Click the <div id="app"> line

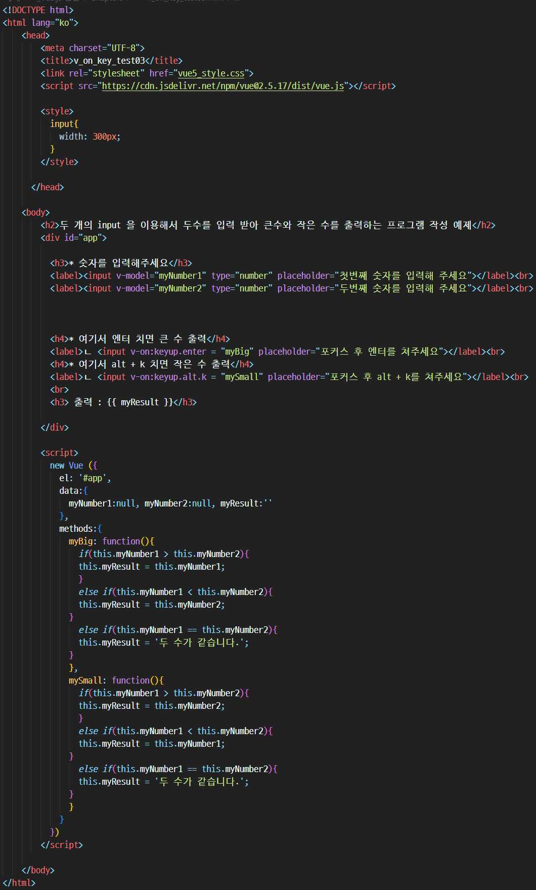click(x=74, y=238)
